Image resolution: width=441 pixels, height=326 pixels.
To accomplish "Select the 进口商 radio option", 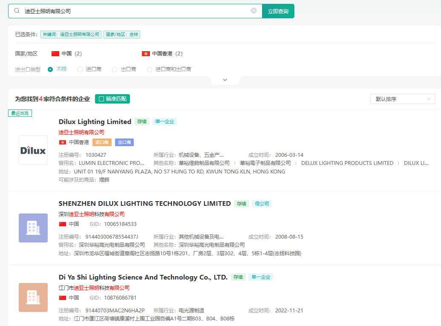I will point(80,69).
